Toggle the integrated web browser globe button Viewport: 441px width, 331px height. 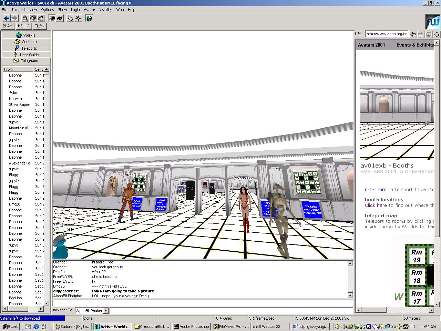tap(89, 18)
